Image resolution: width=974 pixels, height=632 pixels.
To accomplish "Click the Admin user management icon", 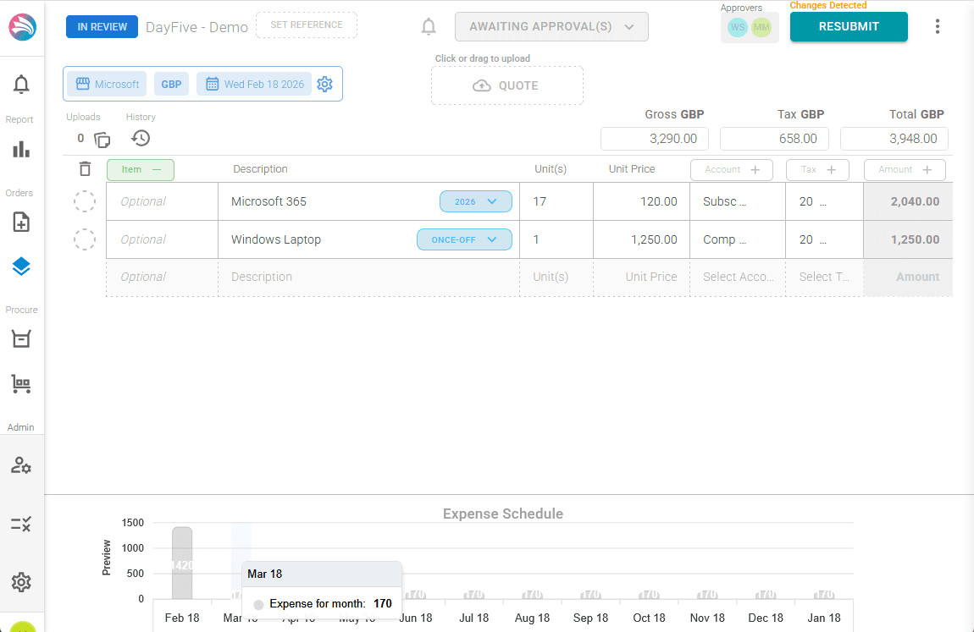I will [x=21, y=464].
